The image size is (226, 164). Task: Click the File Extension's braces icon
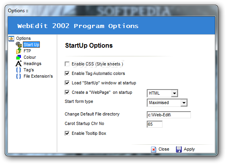[19, 76]
